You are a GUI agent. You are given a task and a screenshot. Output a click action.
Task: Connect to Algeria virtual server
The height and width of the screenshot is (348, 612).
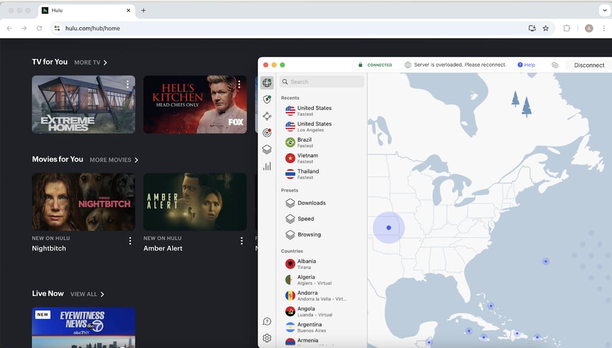coord(322,280)
